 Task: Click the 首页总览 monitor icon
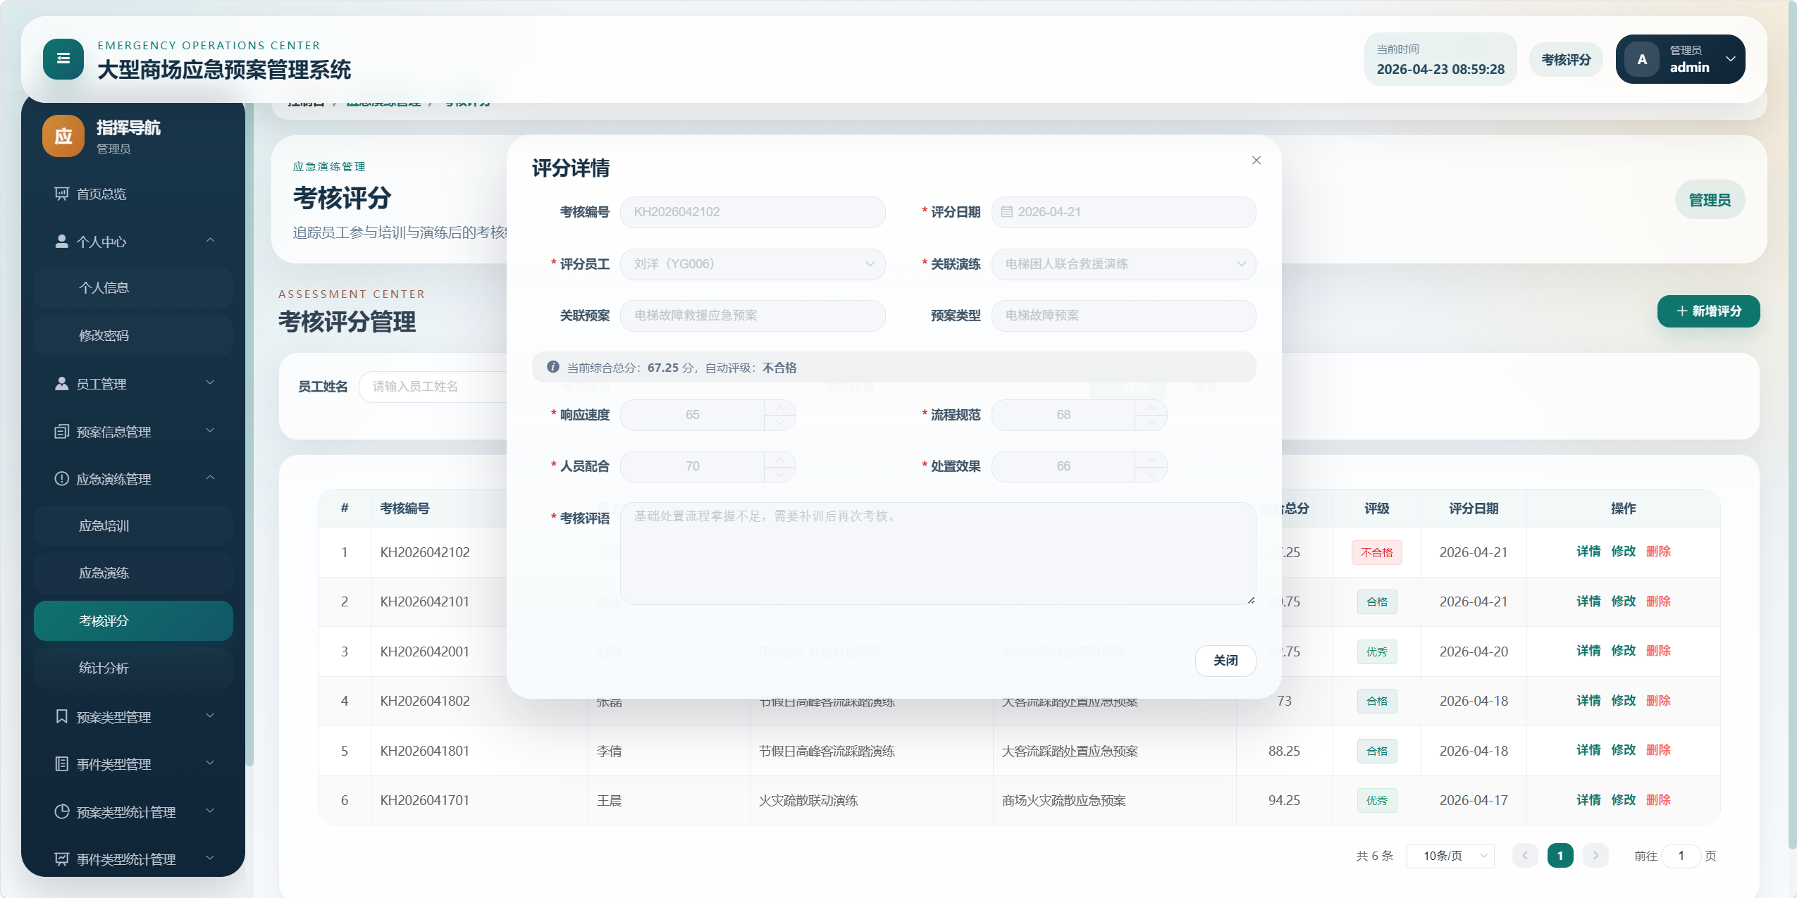pos(61,194)
